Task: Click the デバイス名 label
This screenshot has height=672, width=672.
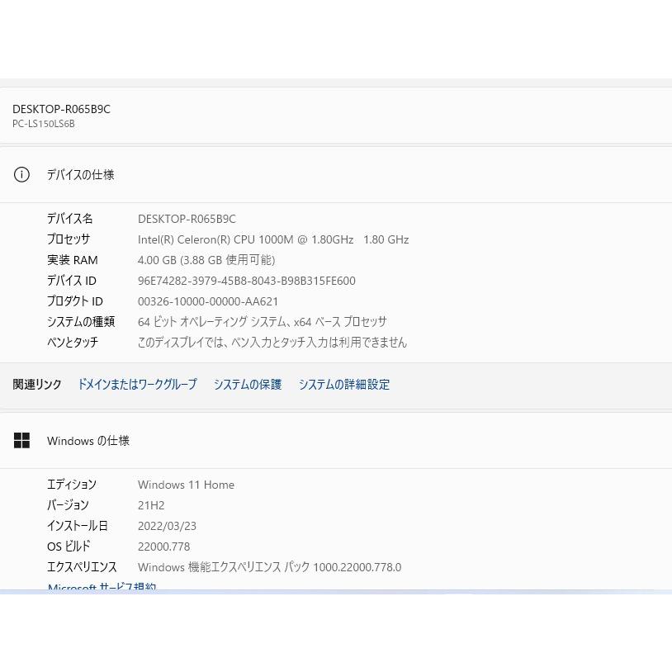Action: [70, 219]
